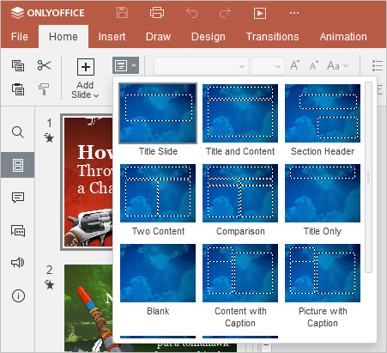Click the Print icon

pyautogui.click(x=157, y=13)
